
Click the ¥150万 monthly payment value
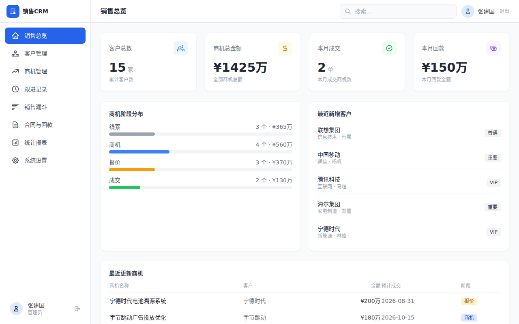click(445, 67)
